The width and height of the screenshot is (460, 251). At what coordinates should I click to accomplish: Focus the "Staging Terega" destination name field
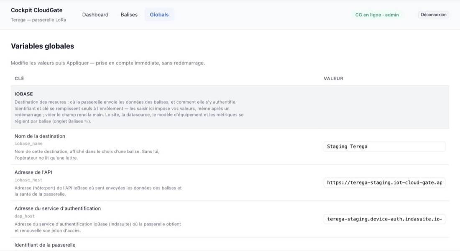coord(384,146)
